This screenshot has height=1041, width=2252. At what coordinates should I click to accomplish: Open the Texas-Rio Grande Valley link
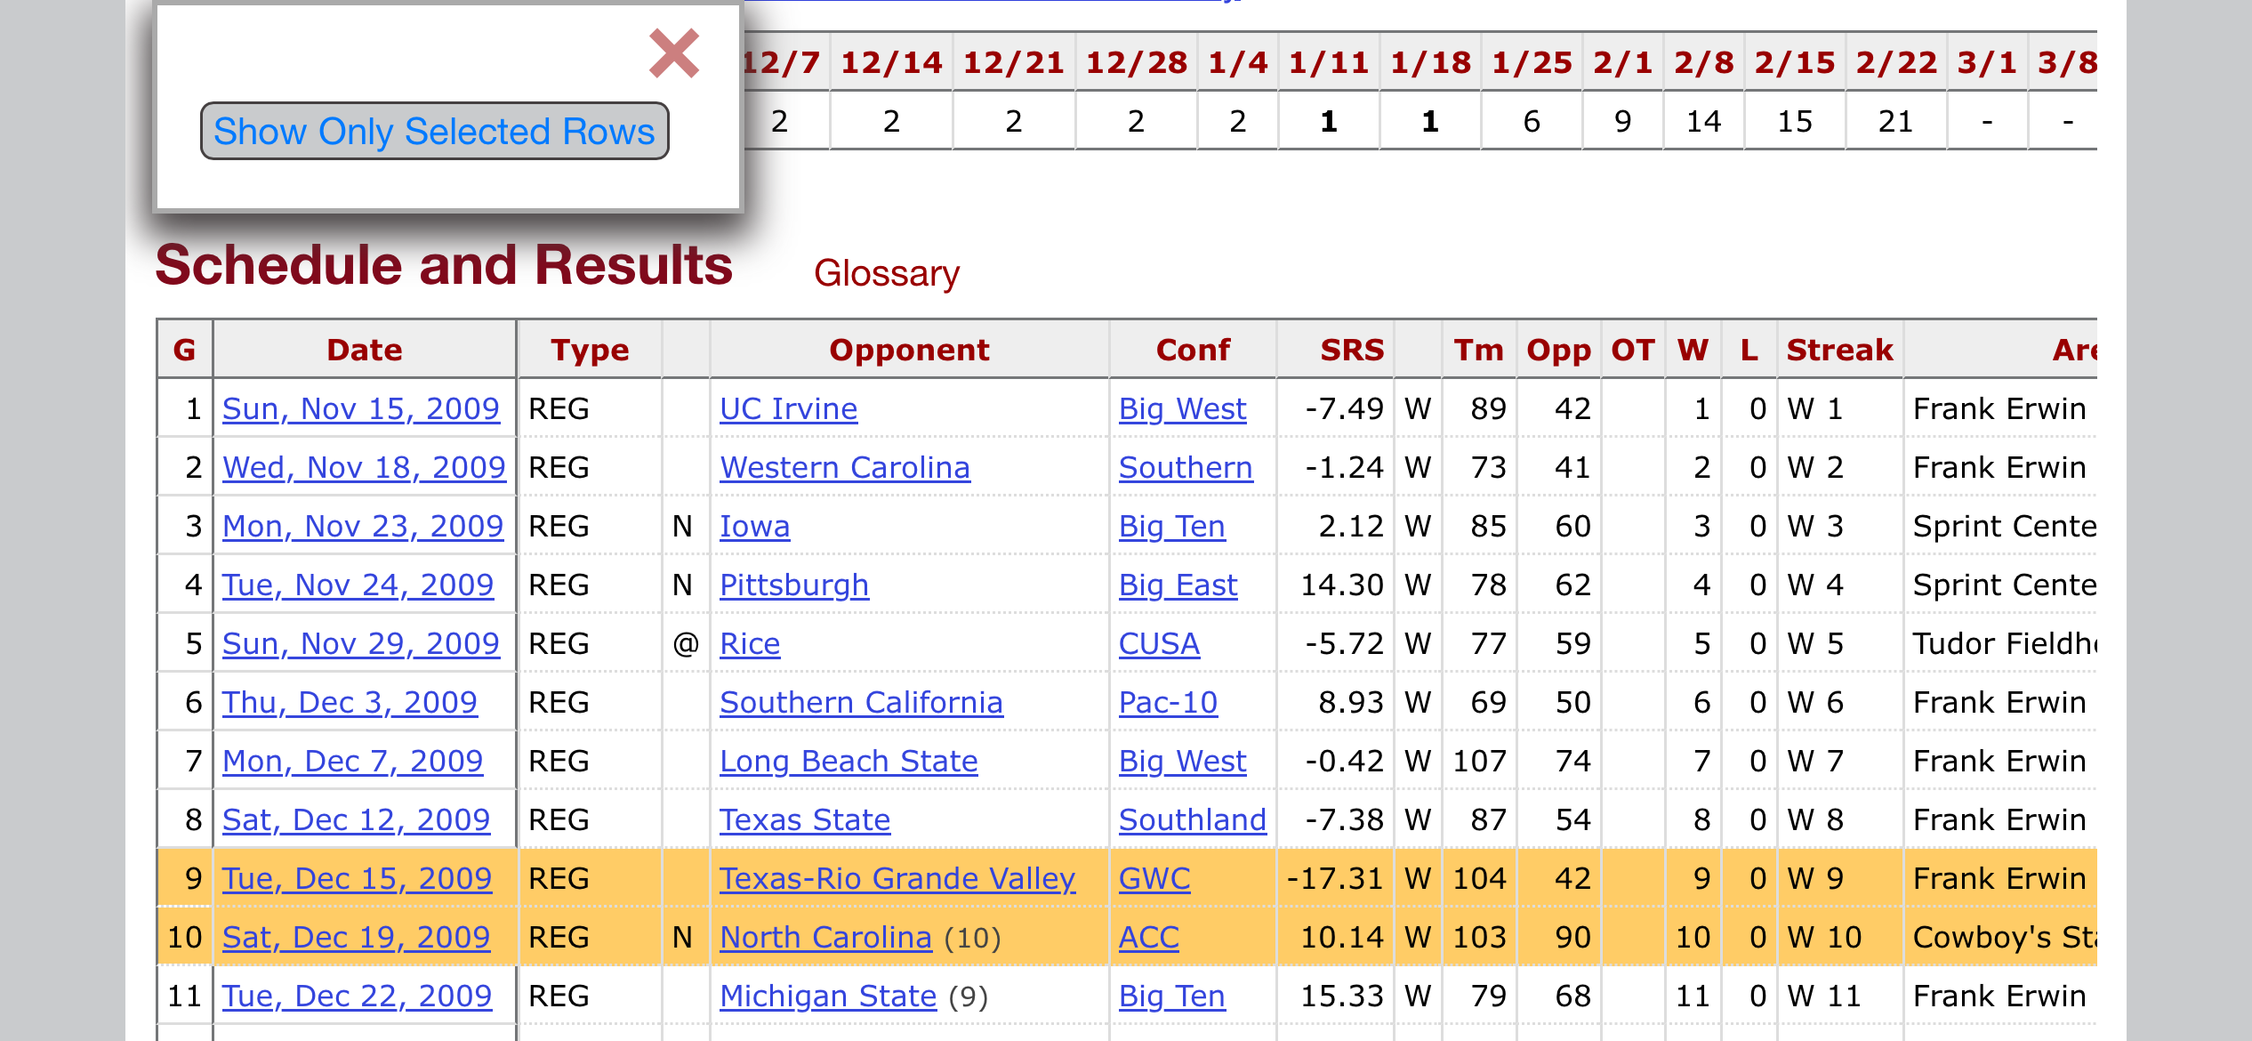point(897,878)
